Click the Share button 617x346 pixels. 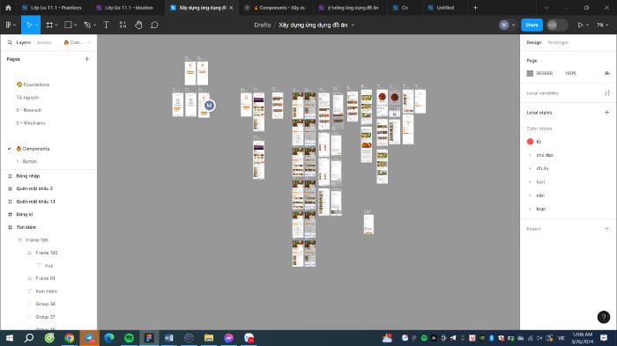tap(532, 25)
